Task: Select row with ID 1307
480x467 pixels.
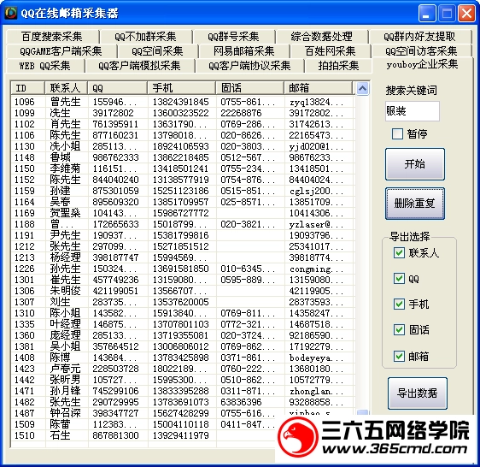Action: [183, 302]
